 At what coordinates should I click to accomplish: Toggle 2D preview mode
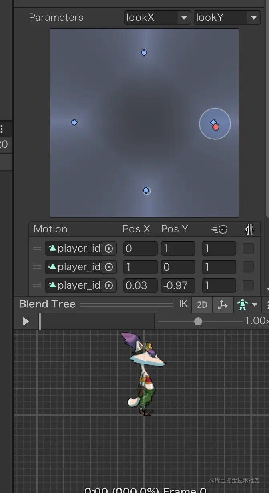202,305
